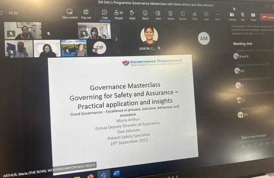Click the Attach file paperclip icon

coord(249,145)
